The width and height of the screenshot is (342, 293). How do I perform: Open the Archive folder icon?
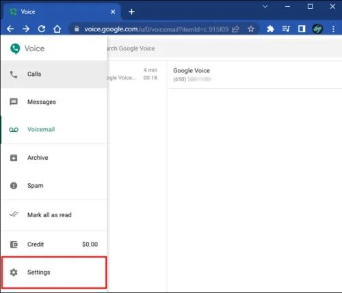coord(14,158)
